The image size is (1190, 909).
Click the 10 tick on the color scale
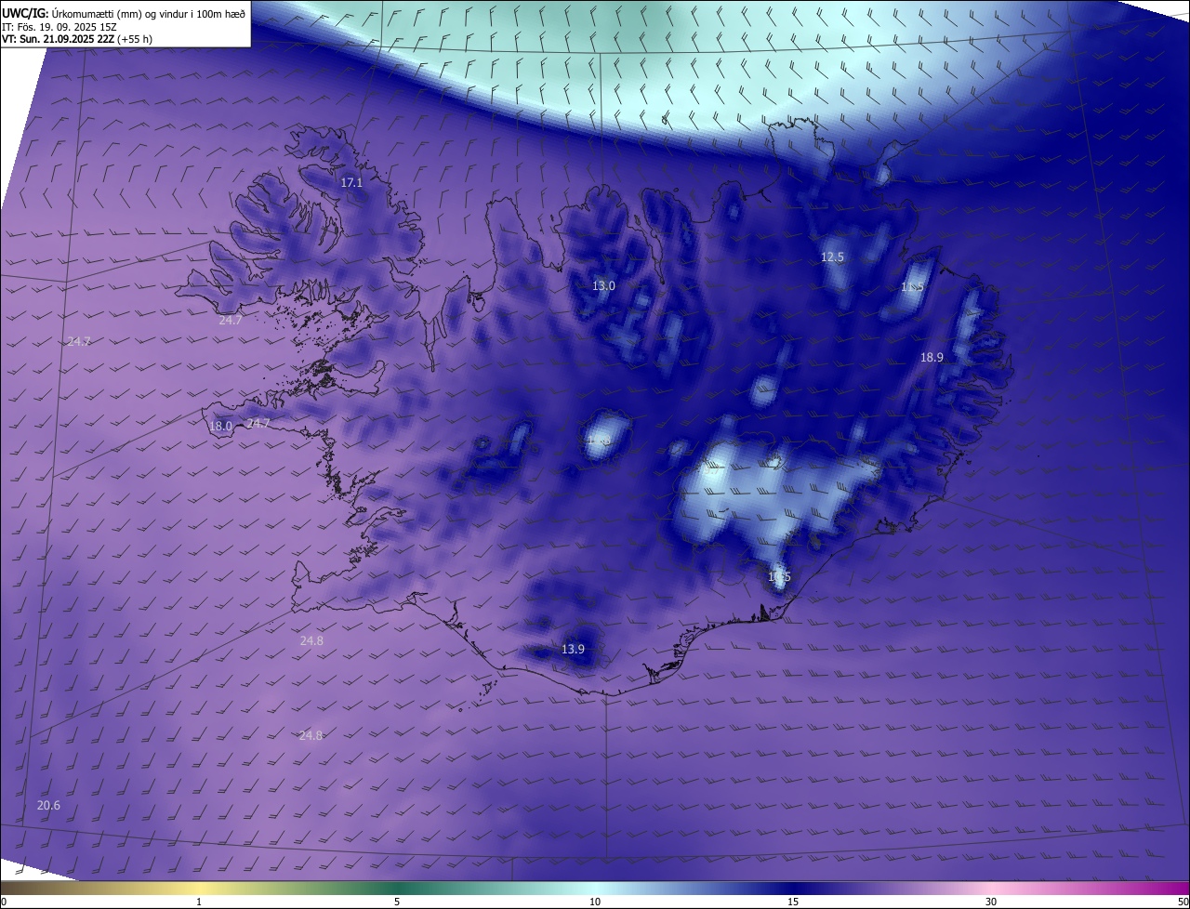click(595, 902)
